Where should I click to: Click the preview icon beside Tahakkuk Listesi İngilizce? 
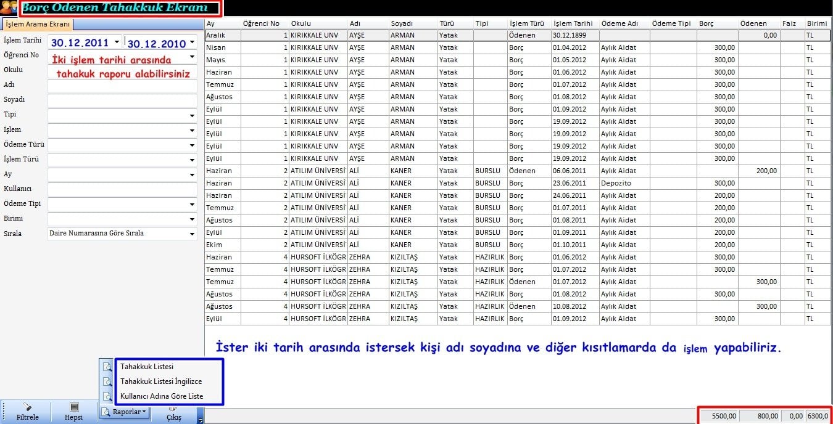pyautogui.click(x=107, y=381)
